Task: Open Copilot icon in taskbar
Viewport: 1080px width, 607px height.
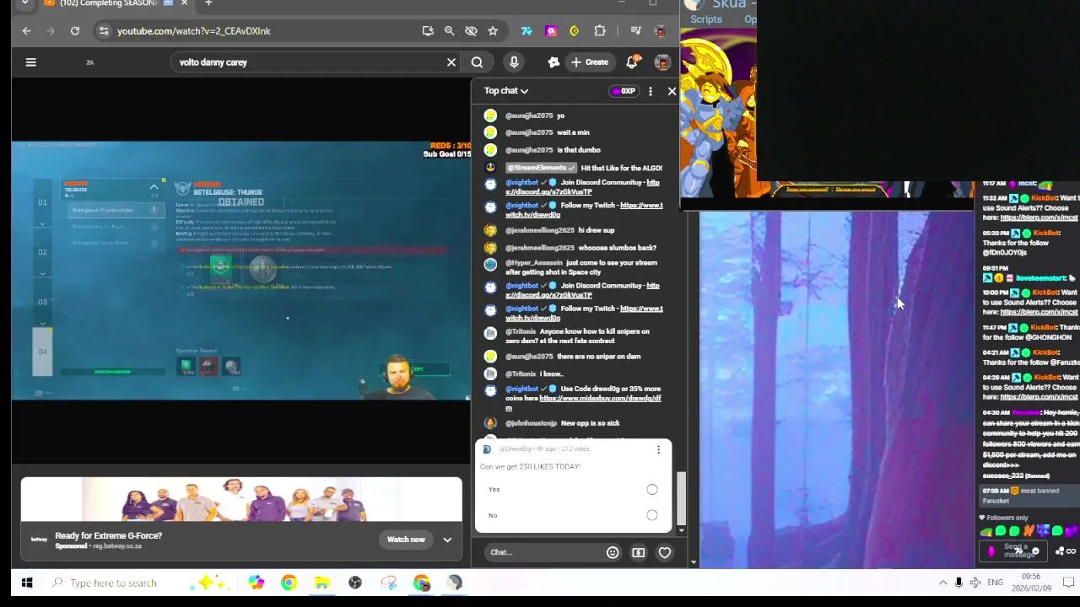Action: coord(256,583)
